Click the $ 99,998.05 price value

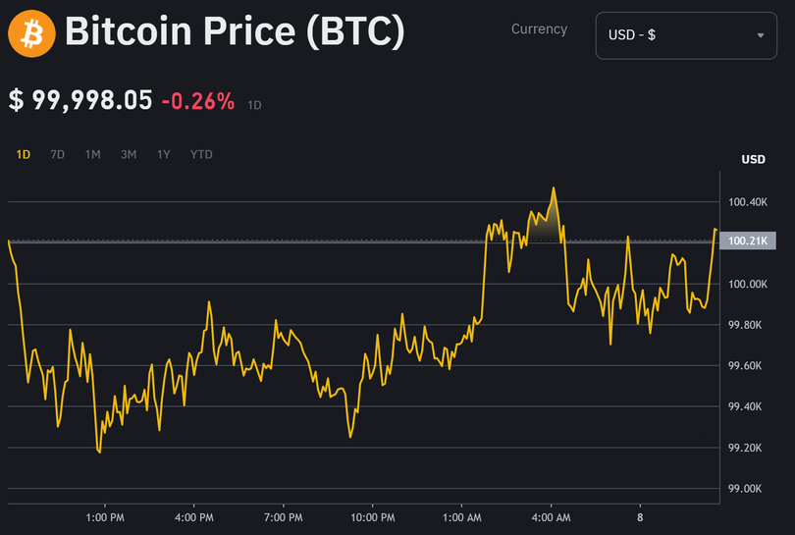point(80,100)
